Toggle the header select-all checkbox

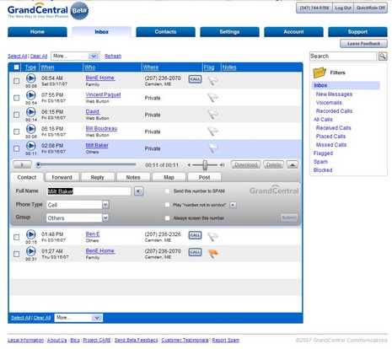pyautogui.click(x=17, y=67)
